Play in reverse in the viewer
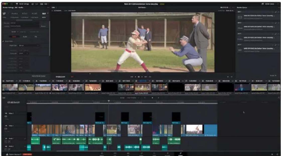 coord(135,77)
